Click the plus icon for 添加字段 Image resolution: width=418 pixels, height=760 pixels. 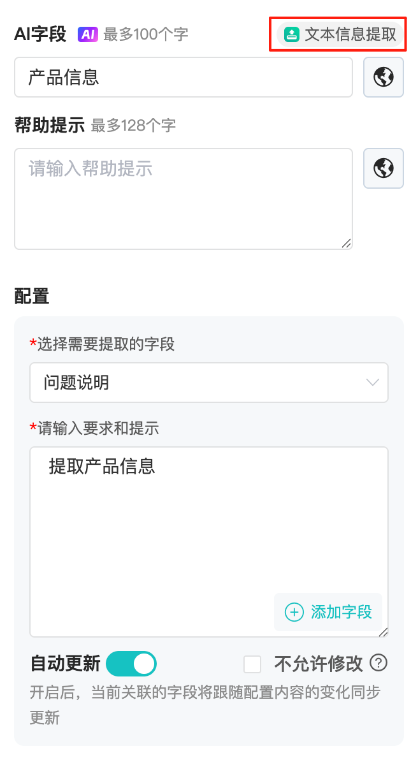294,612
